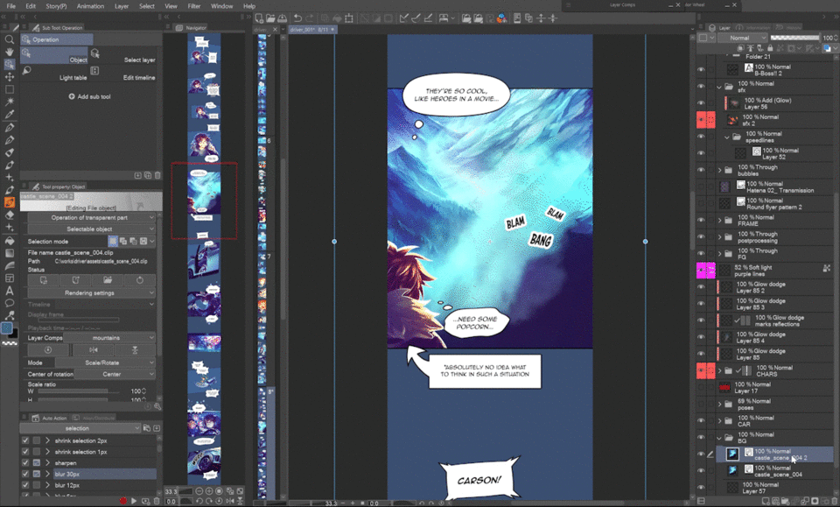840x507 pixels.
Task: Click the Clip Studio colorful launcher icon
Action: tap(501, 18)
